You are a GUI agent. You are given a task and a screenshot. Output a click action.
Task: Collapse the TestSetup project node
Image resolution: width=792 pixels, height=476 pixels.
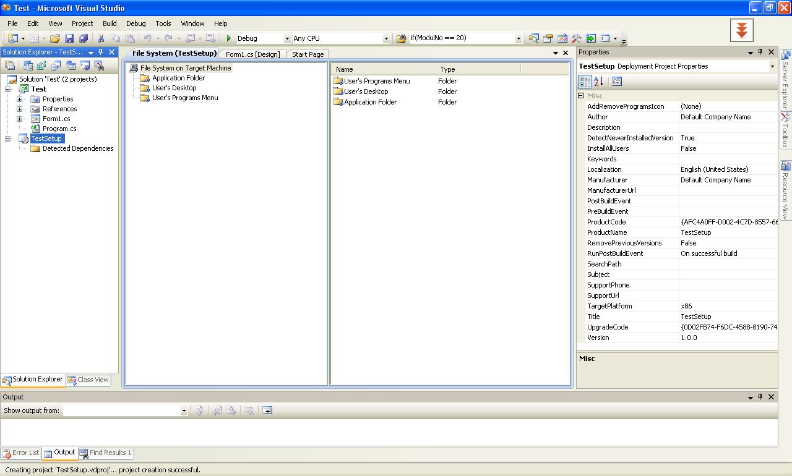9,138
